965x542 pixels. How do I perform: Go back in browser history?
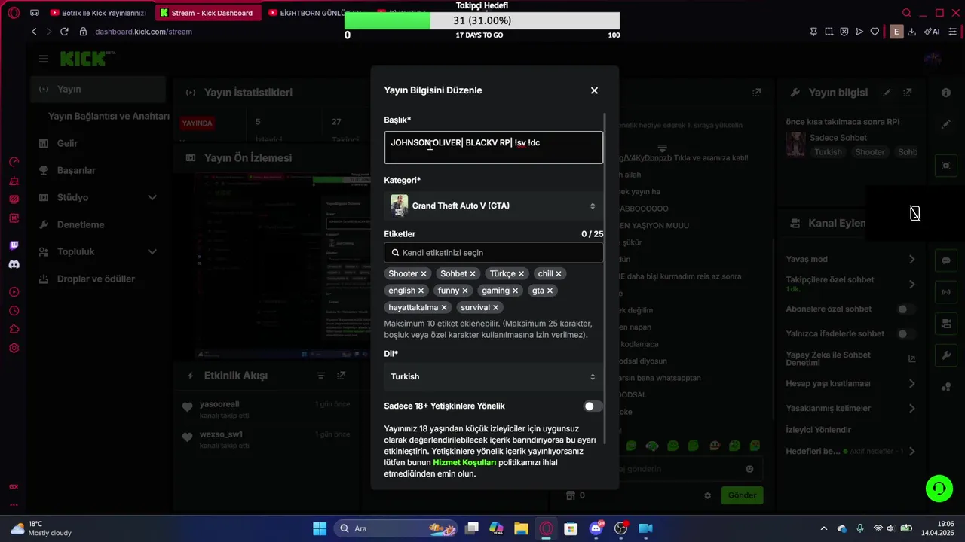tap(34, 32)
